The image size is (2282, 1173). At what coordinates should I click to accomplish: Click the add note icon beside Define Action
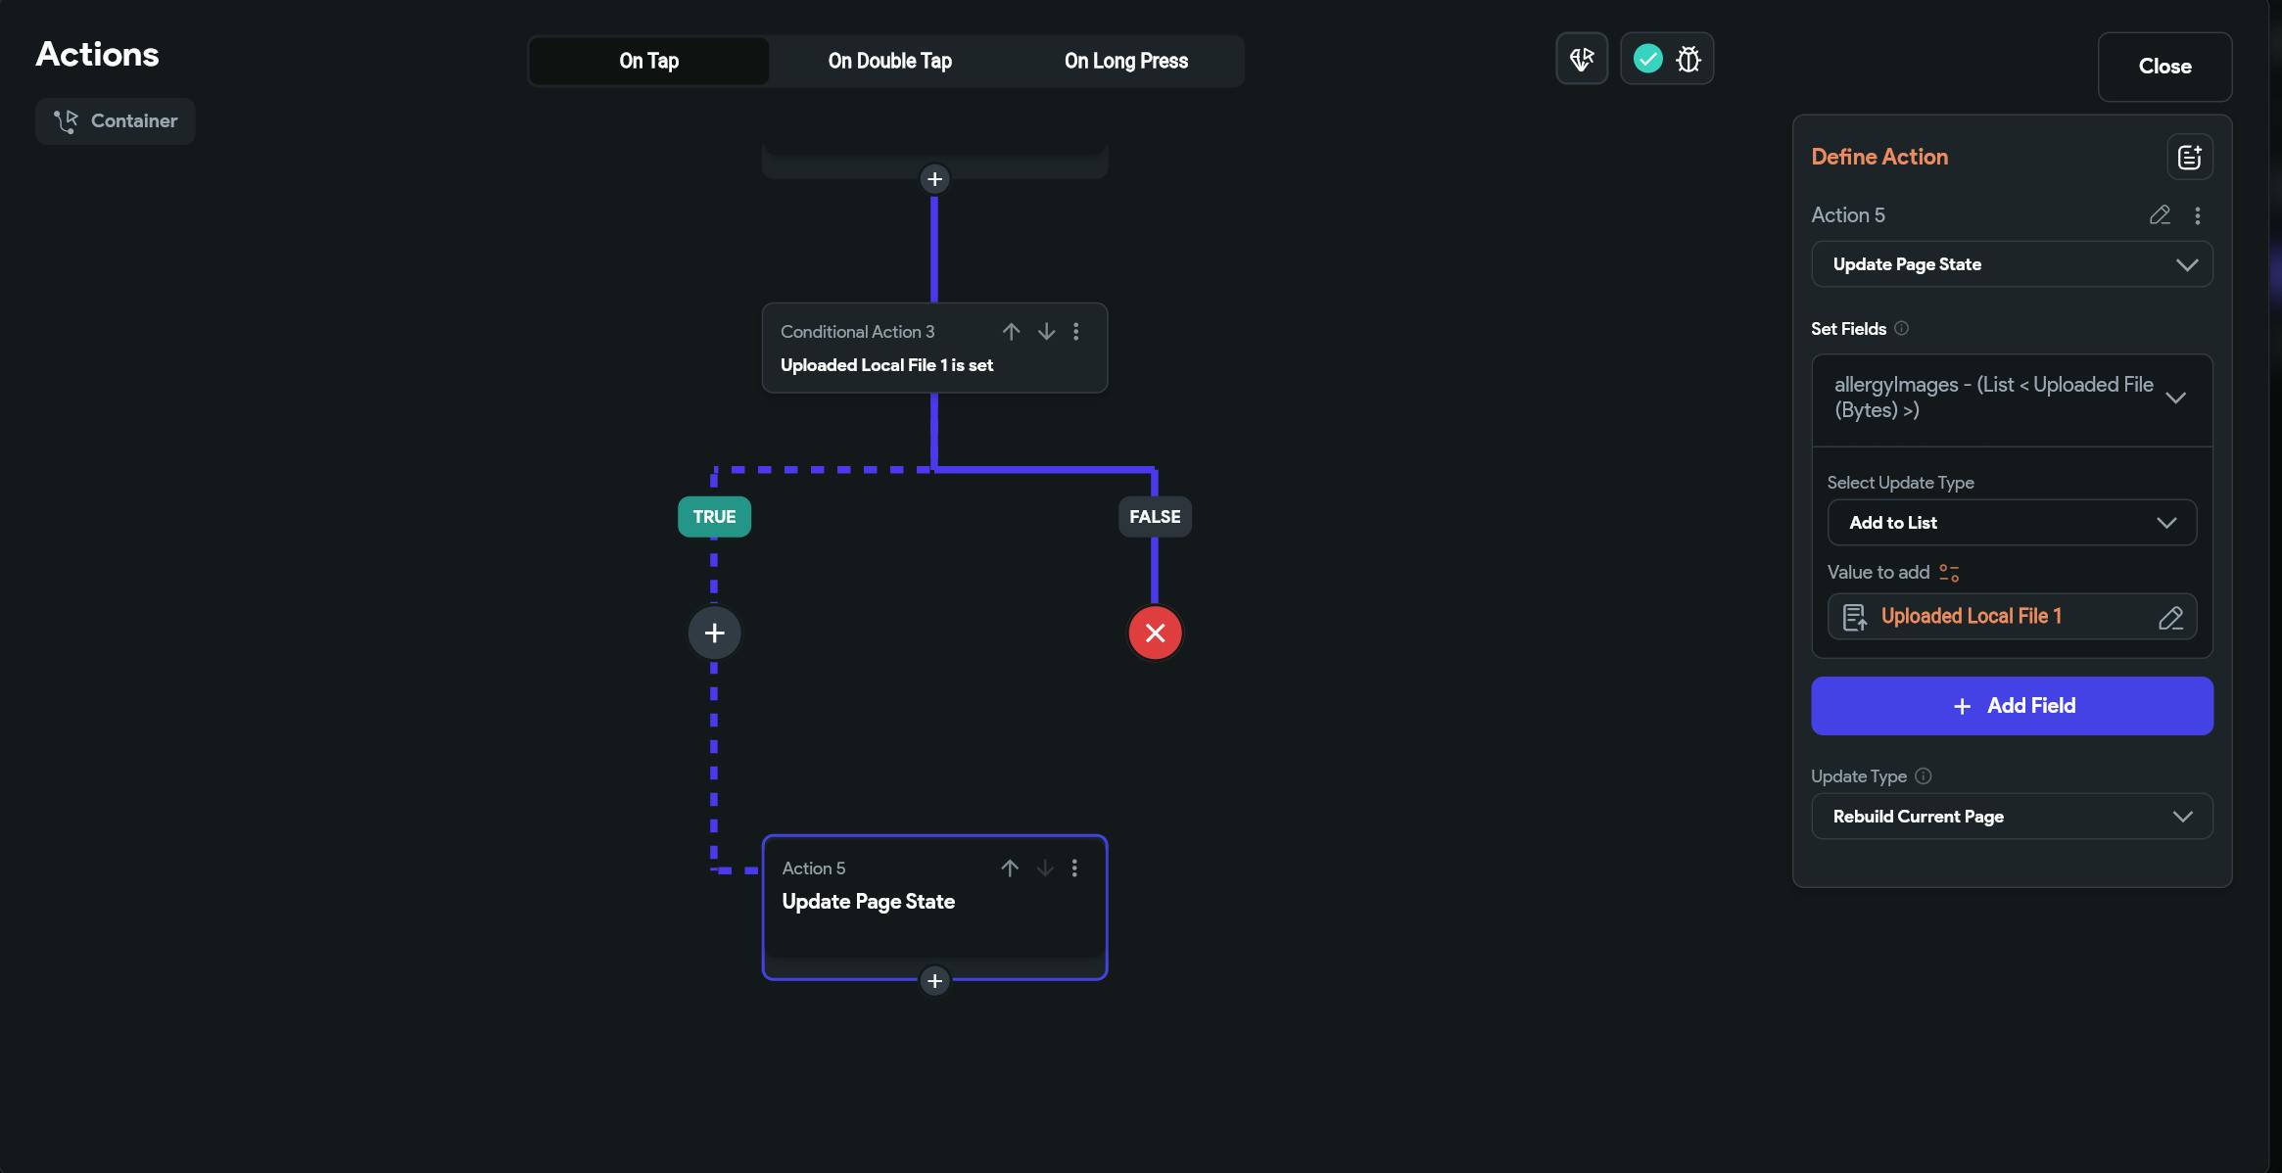pyautogui.click(x=2189, y=157)
